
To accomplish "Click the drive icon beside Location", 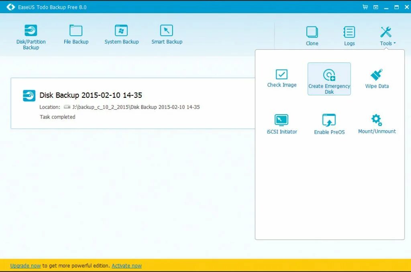I will click(x=67, y=107).
